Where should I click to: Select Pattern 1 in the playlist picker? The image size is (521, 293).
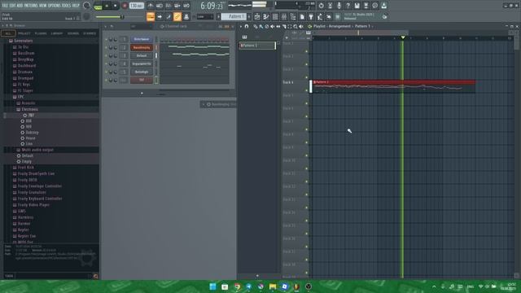[257, 46]
